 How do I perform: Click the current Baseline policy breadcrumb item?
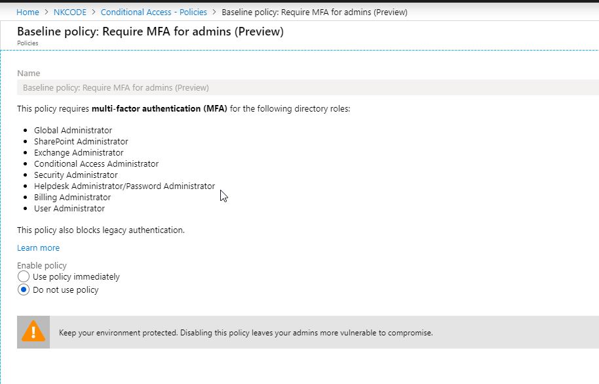[314, 12]
